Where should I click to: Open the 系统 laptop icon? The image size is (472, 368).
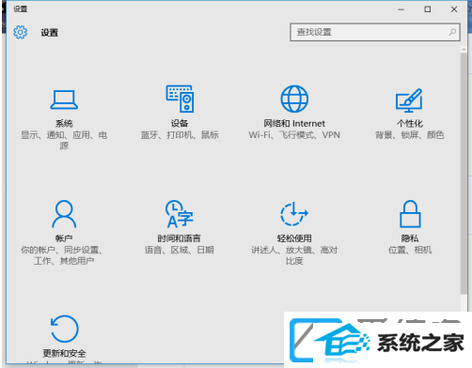[x=64, y=100]
